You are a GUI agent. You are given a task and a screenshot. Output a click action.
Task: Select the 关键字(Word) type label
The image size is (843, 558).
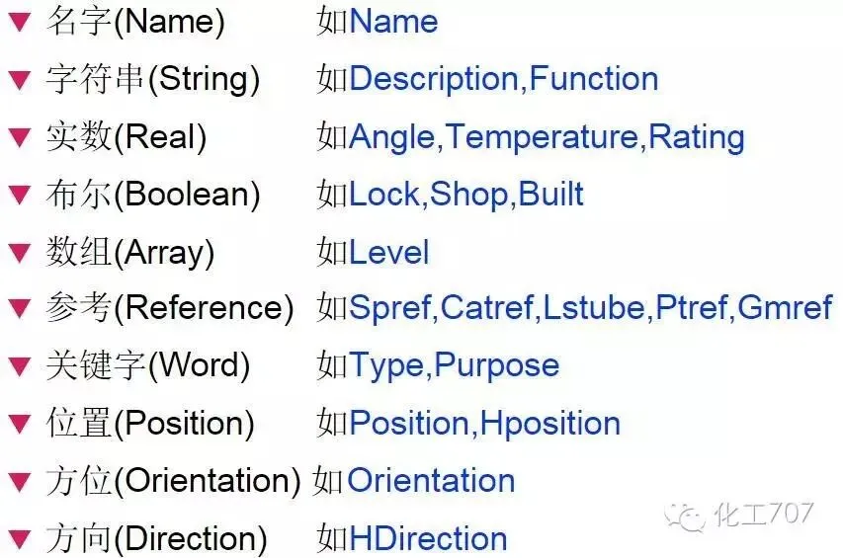(148, 365)
